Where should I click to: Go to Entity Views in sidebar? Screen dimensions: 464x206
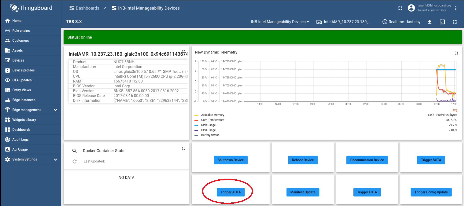click(31, 90)
